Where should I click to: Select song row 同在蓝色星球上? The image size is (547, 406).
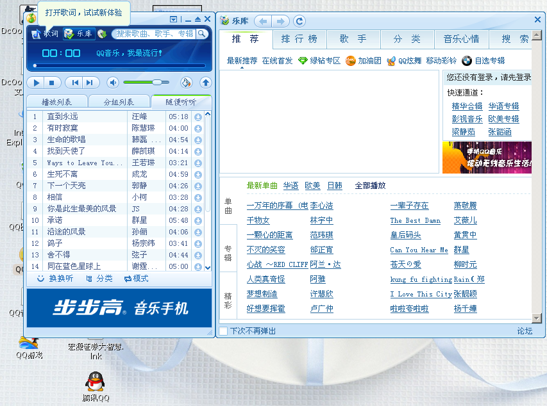(x=116, y=266)
